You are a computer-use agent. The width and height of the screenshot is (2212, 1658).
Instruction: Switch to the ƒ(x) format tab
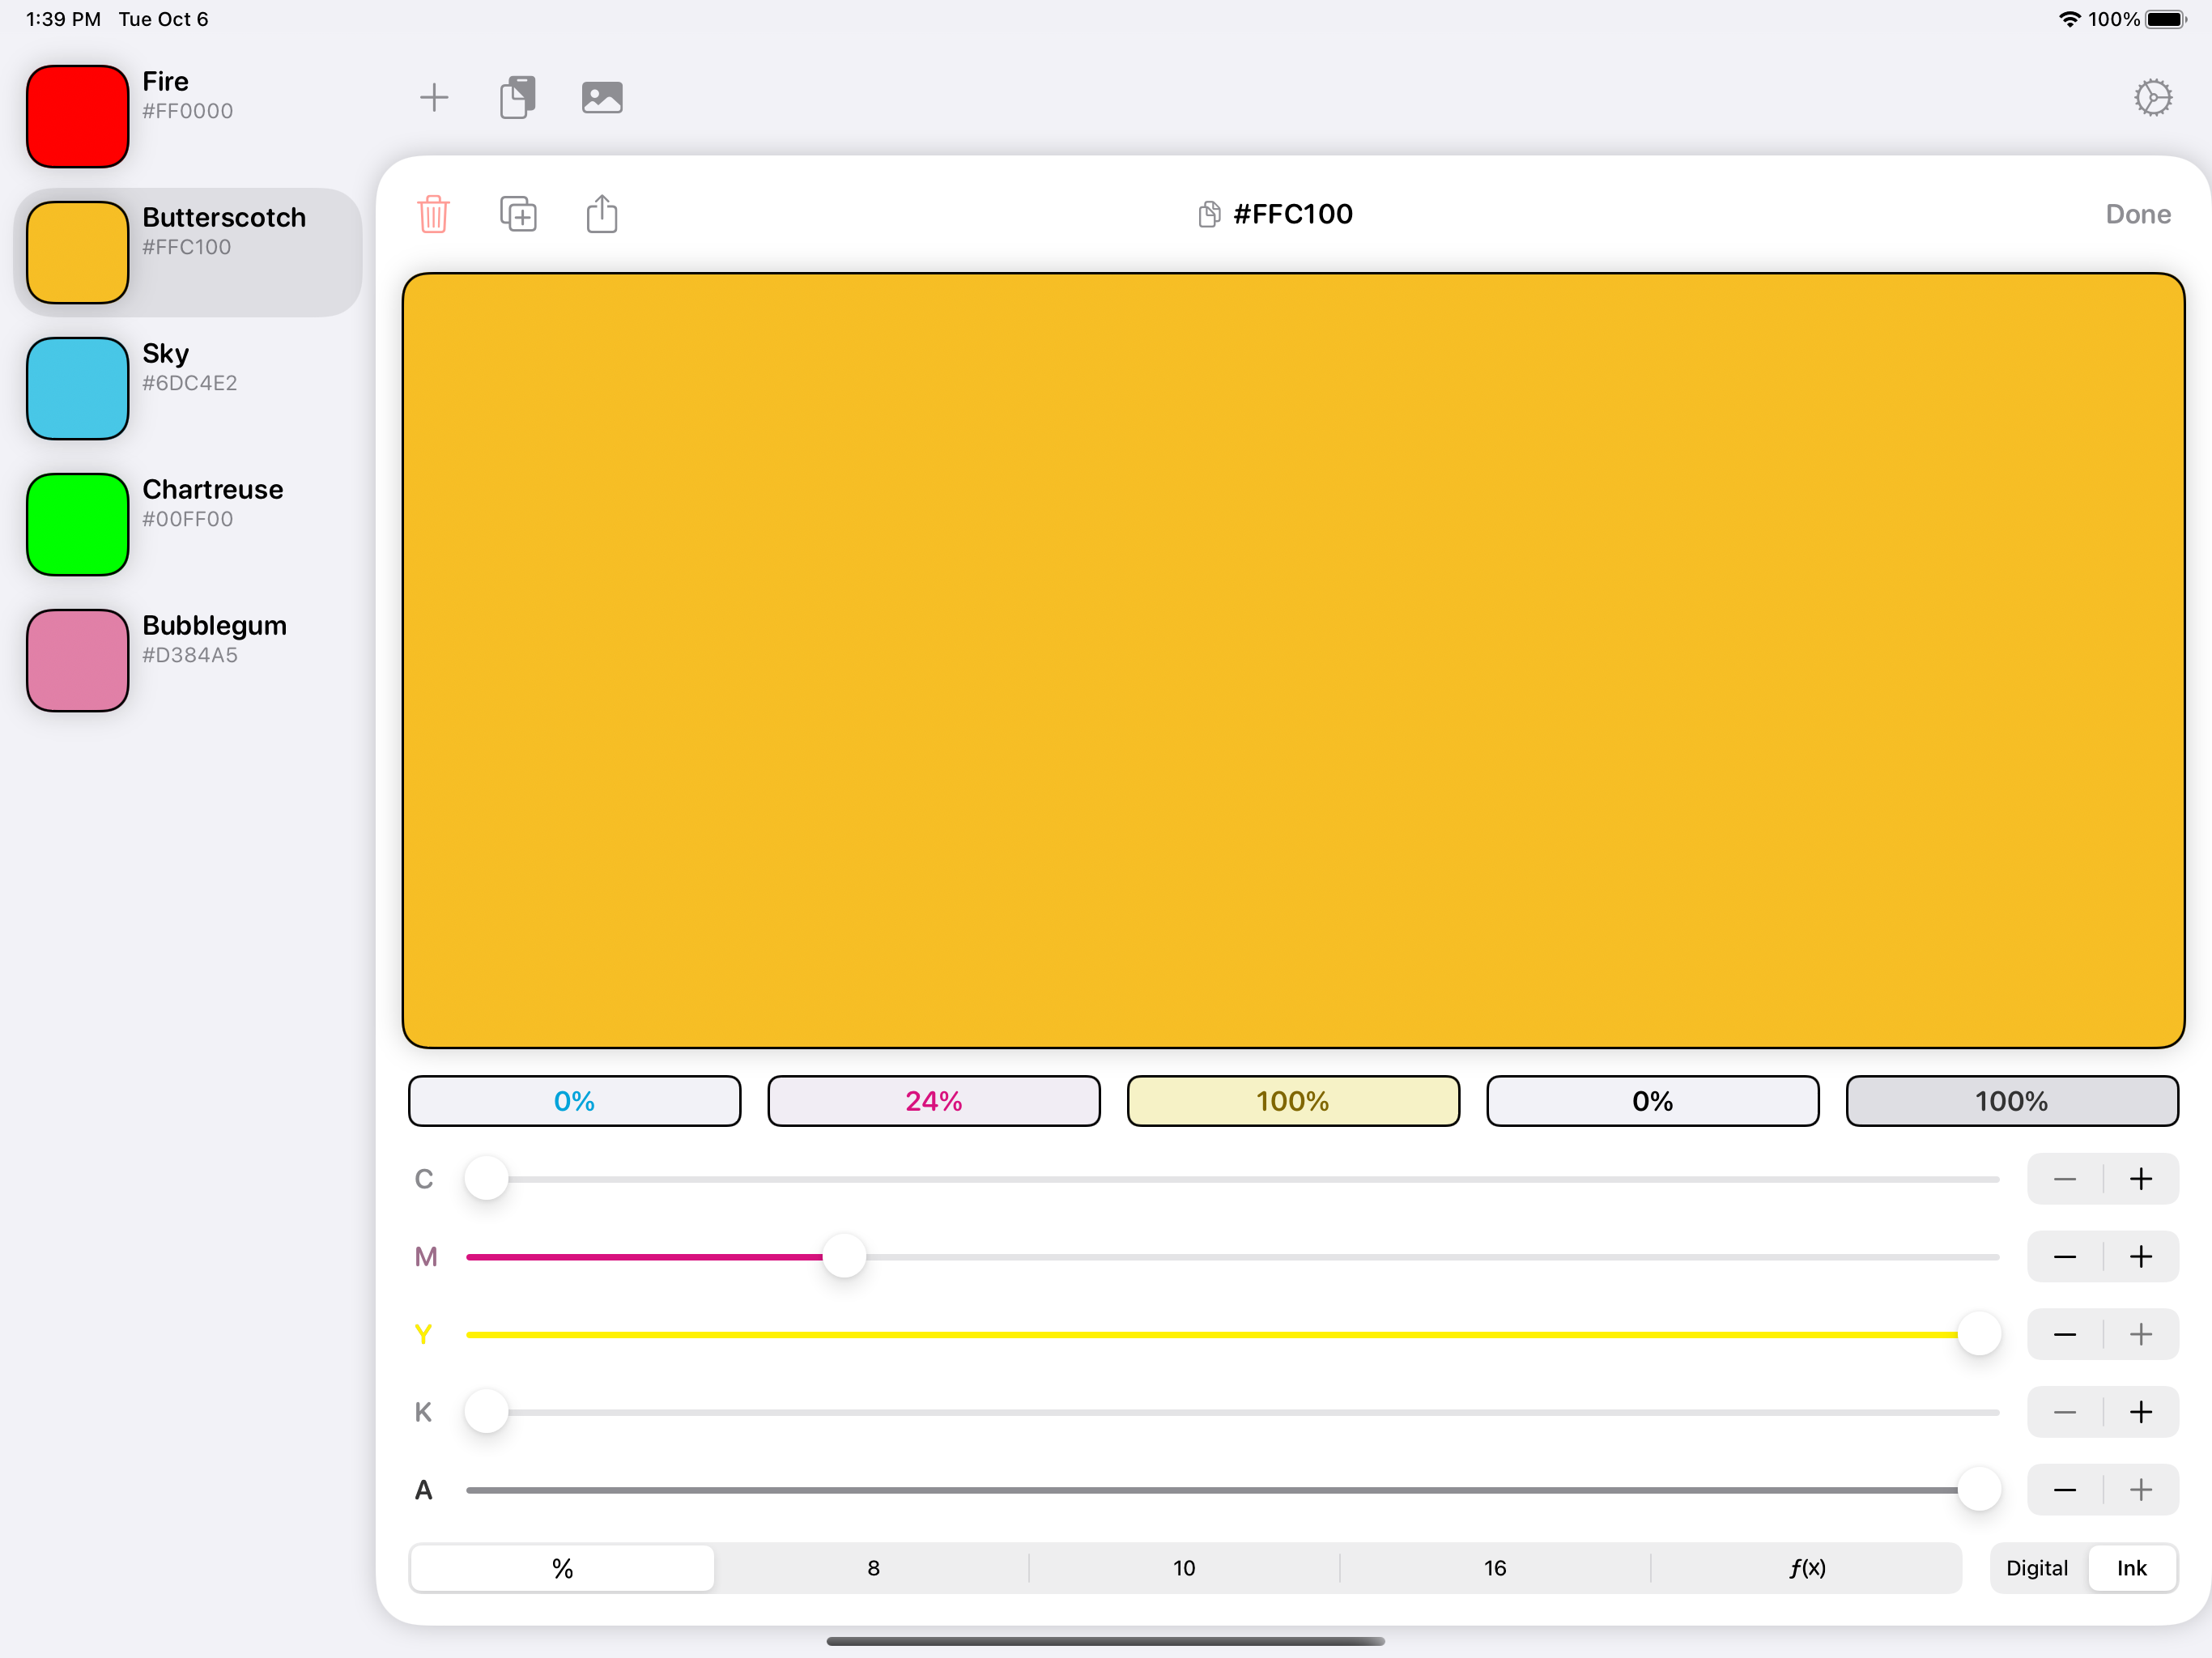tap(1806, 1567)
